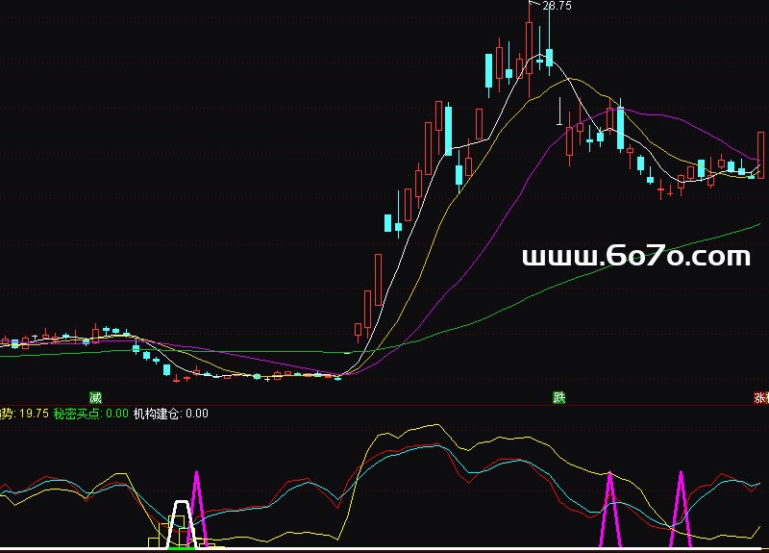Click the red 涨 signal marker
Image resolution: width=769 pixels, height=553 pixels.
[x=760, y=397]
